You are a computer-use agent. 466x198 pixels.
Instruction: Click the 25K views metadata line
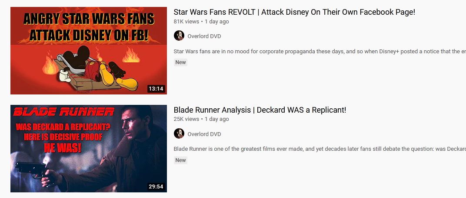(x=201, y=119)
